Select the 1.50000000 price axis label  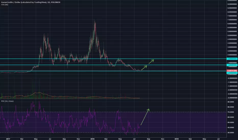(x=232, y=63)
